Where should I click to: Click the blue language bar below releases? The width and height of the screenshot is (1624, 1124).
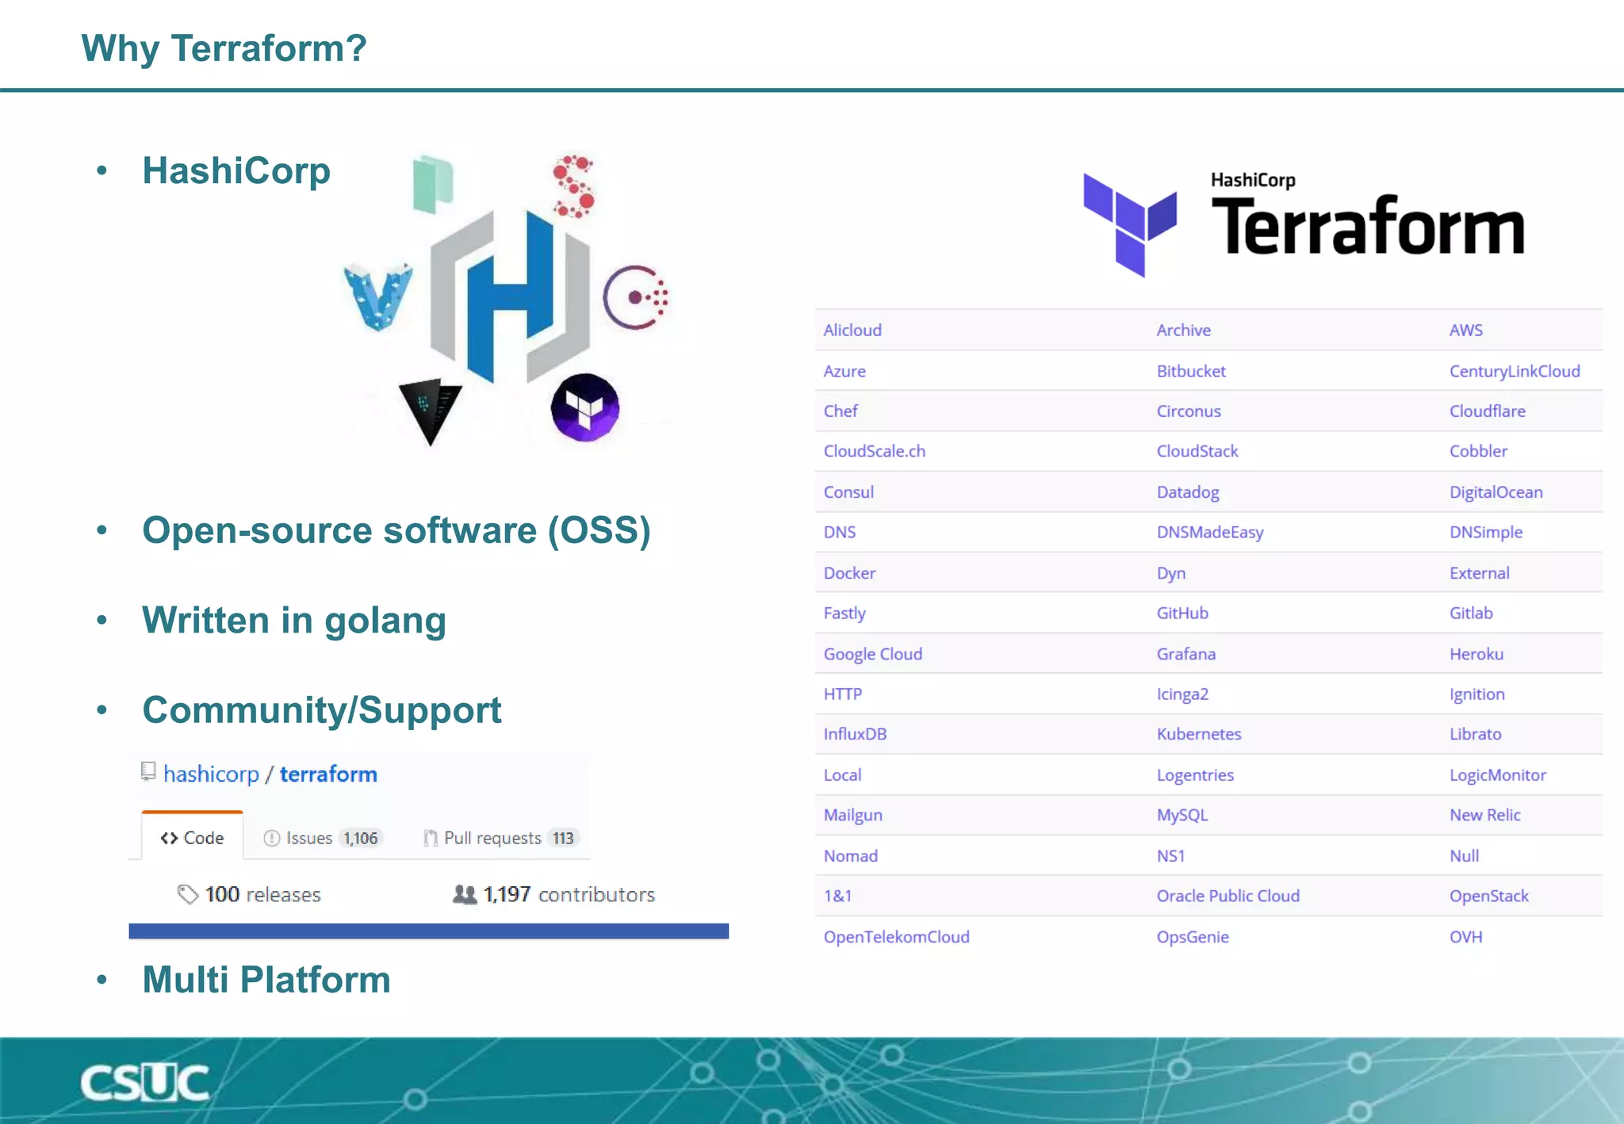[x=428, y=931]
